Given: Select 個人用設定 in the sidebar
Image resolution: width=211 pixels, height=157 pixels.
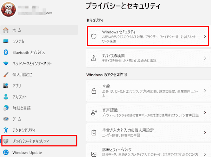Looking at the screenshot, I should [x=39, y=75].
